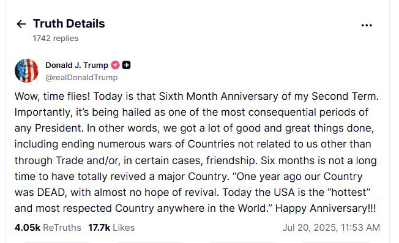Screen dimensions: 399x243
Task: Click the Truth Details heading
Action: click(69, 24)
